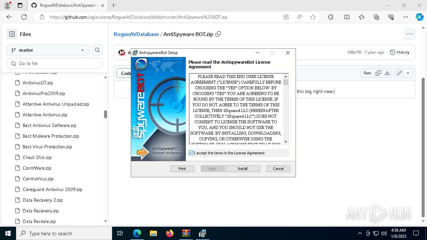Download the raw file
Screen dimensions: 427x240
coord(387,73)
